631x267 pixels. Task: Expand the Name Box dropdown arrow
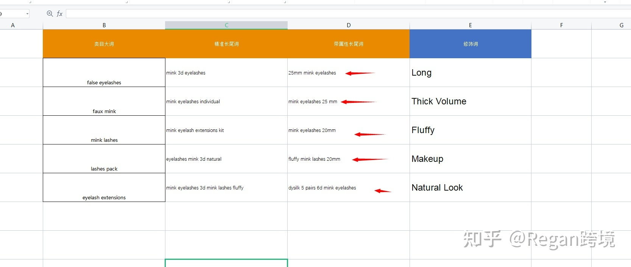click(x=27, y=14)
